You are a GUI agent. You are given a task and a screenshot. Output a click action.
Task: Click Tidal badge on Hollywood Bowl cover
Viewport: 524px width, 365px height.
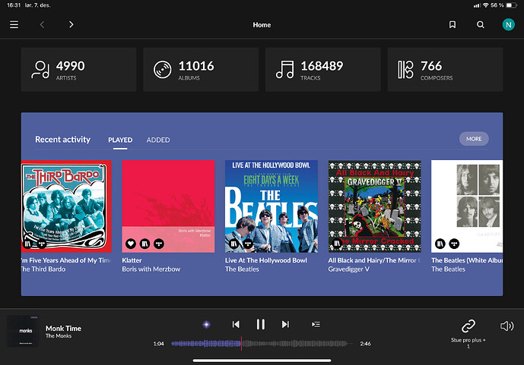[248, 244]
